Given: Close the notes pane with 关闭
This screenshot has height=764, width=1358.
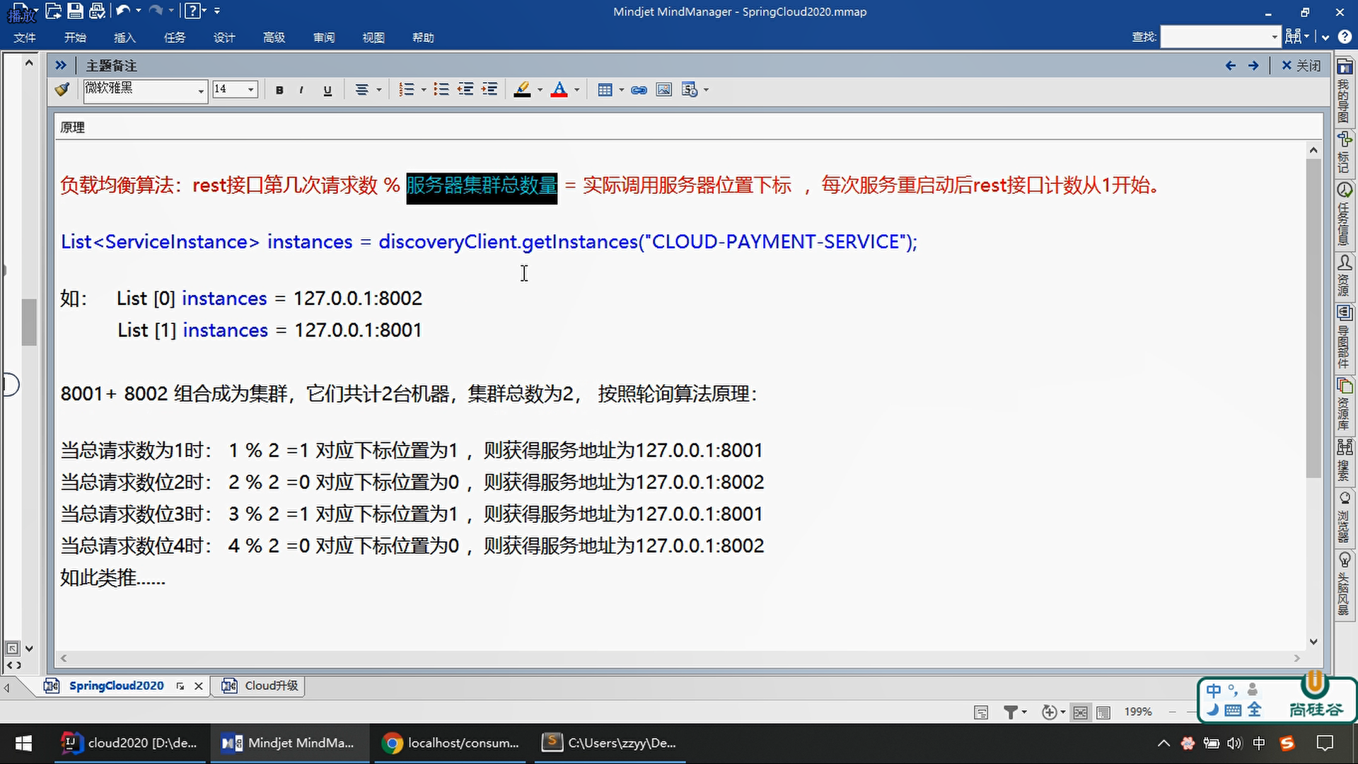Looking at the screenshot, I should 1301,66.
